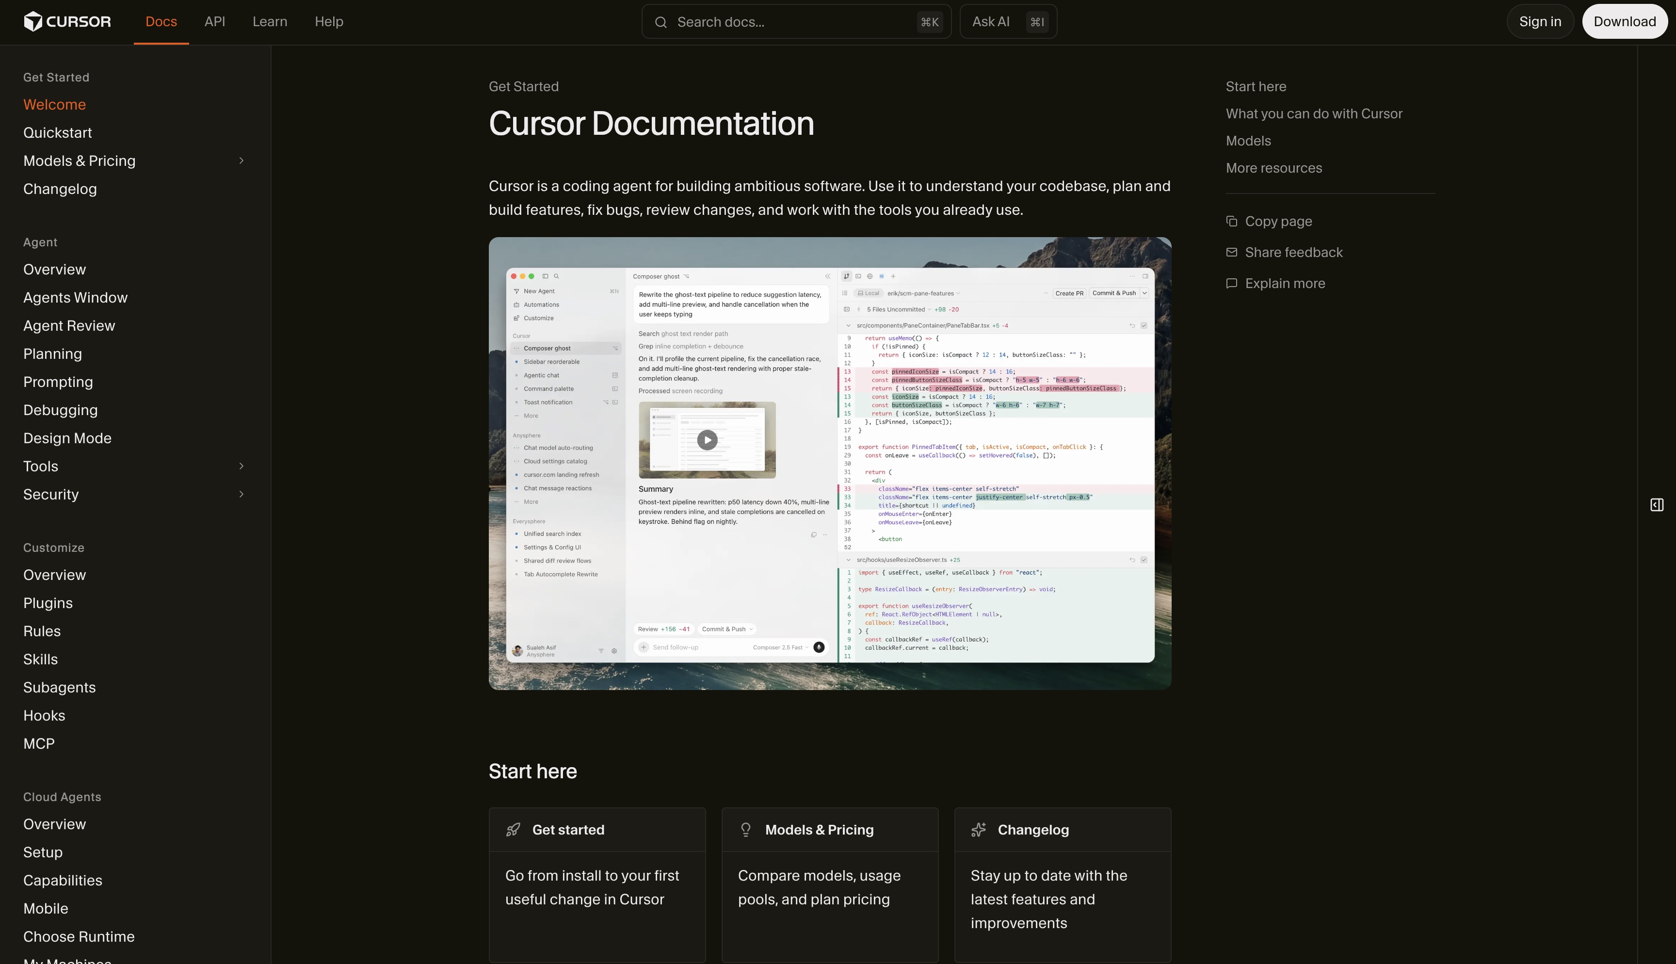Click the Sign in button
Screen dimensions: 1676x964
(x=1540, y=22)
